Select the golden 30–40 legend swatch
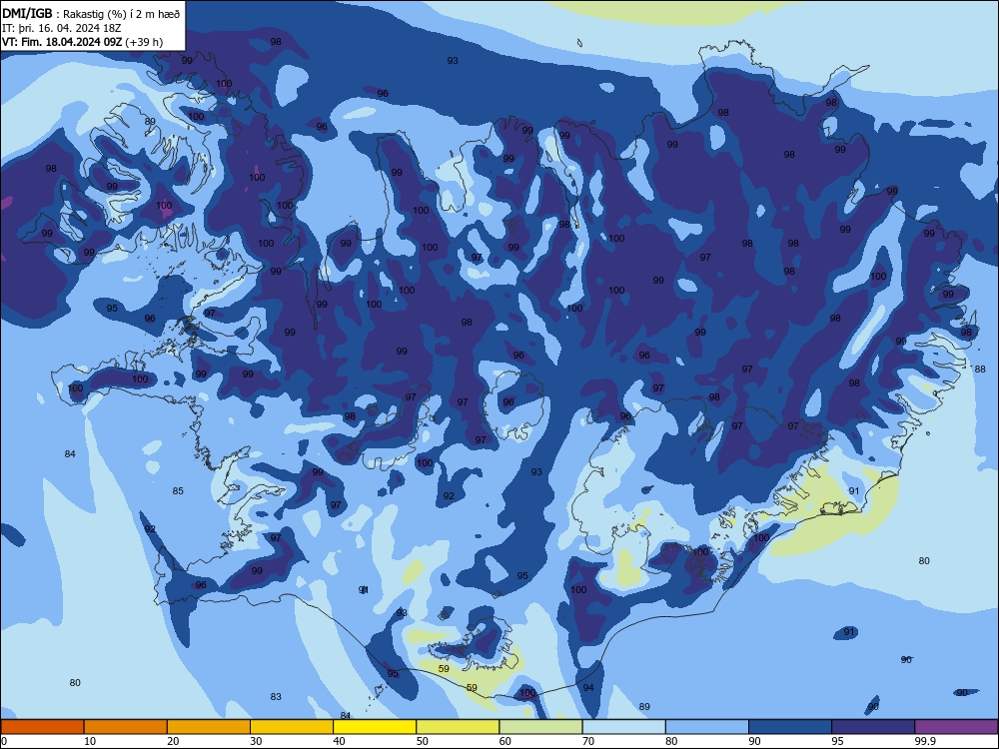999x749 pixels. tap(292, 727)
